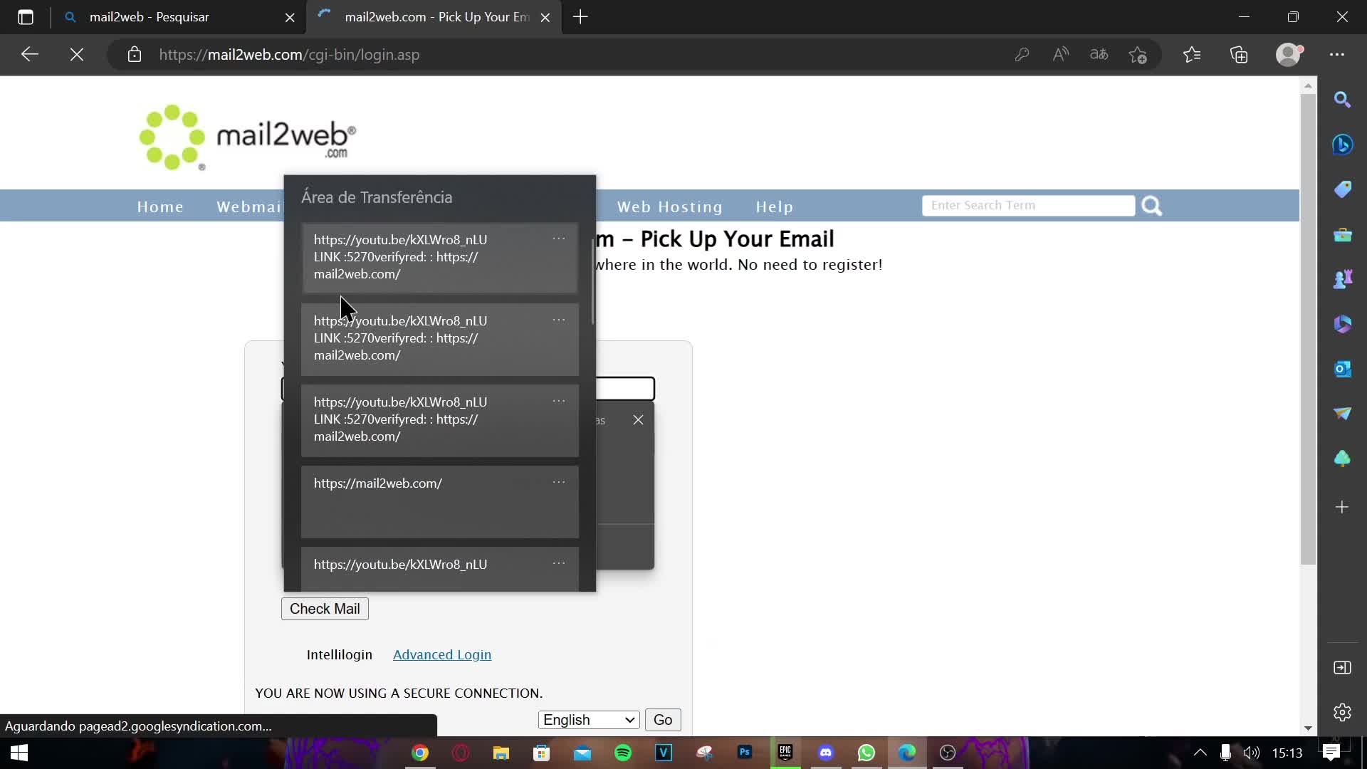This screenshot has height=769, width=1367.
Task: Close the autofill suggestion popup with X
Action: (638, 420)
